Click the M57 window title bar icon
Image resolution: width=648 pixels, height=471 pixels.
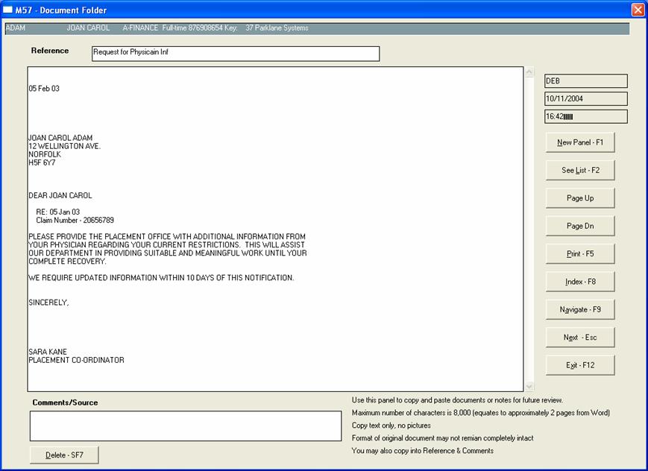click(x=7, y=10)
